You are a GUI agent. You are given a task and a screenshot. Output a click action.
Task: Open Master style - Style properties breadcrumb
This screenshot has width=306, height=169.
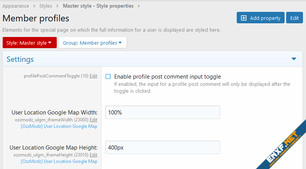pyautogui.click(x=98, y=6)
